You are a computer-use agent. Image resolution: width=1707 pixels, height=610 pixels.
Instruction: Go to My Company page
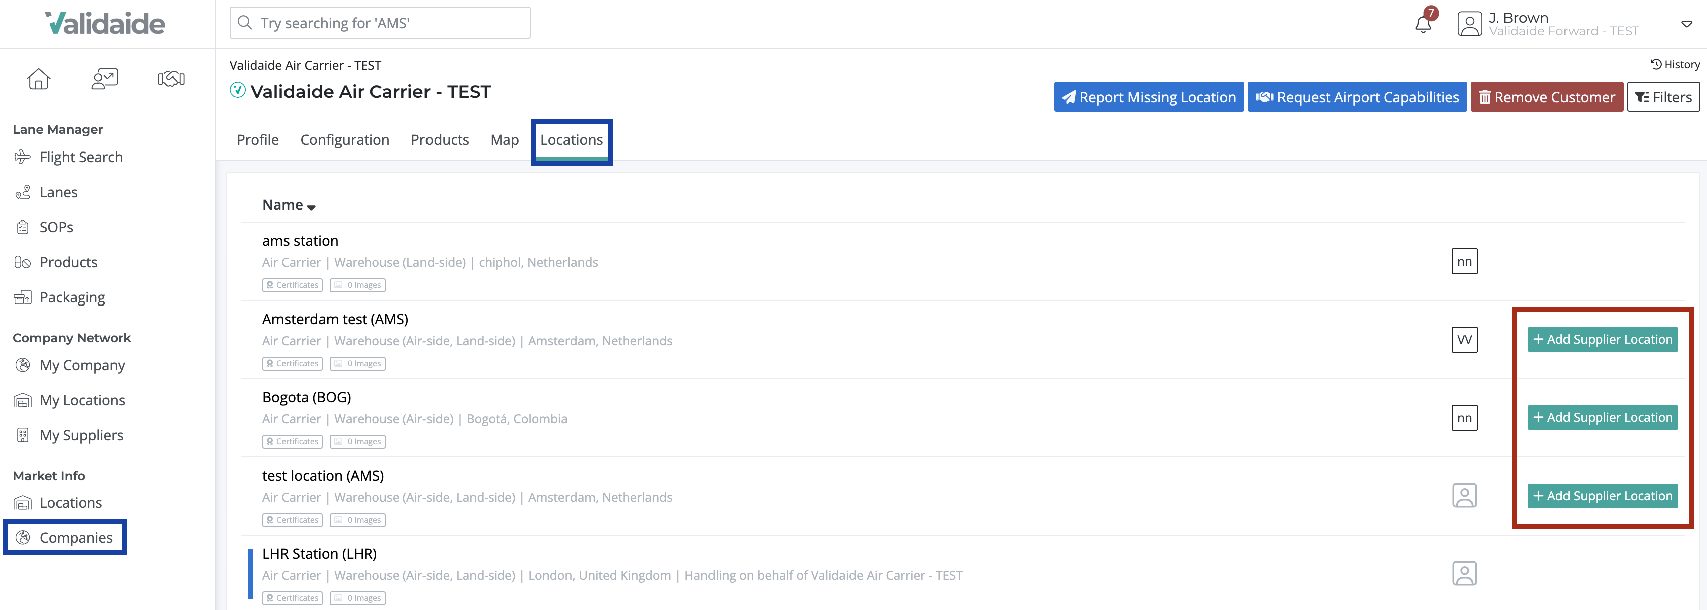(82, 365)
